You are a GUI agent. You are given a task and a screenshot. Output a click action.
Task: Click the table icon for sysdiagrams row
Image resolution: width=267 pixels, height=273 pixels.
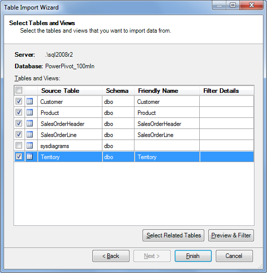coord(30,146)
